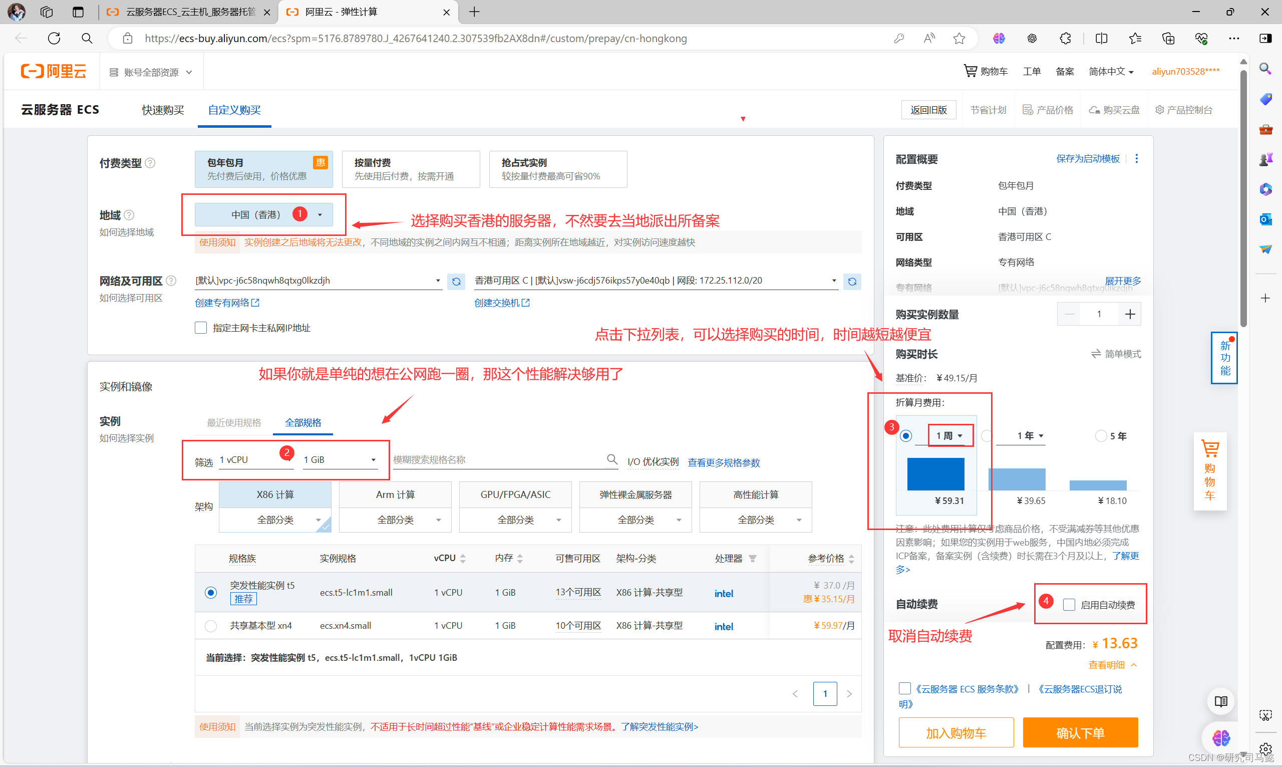Add new sidebar app with plus
The image size is (1282, 767).
click(1265, 298)
